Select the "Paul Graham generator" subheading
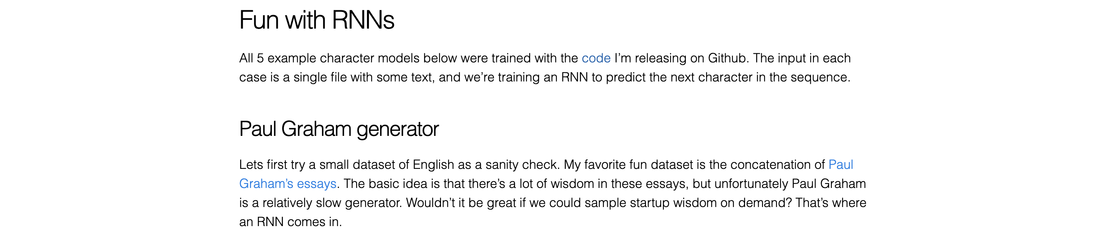Screen dimensions: 1116x240 (339, 129)
